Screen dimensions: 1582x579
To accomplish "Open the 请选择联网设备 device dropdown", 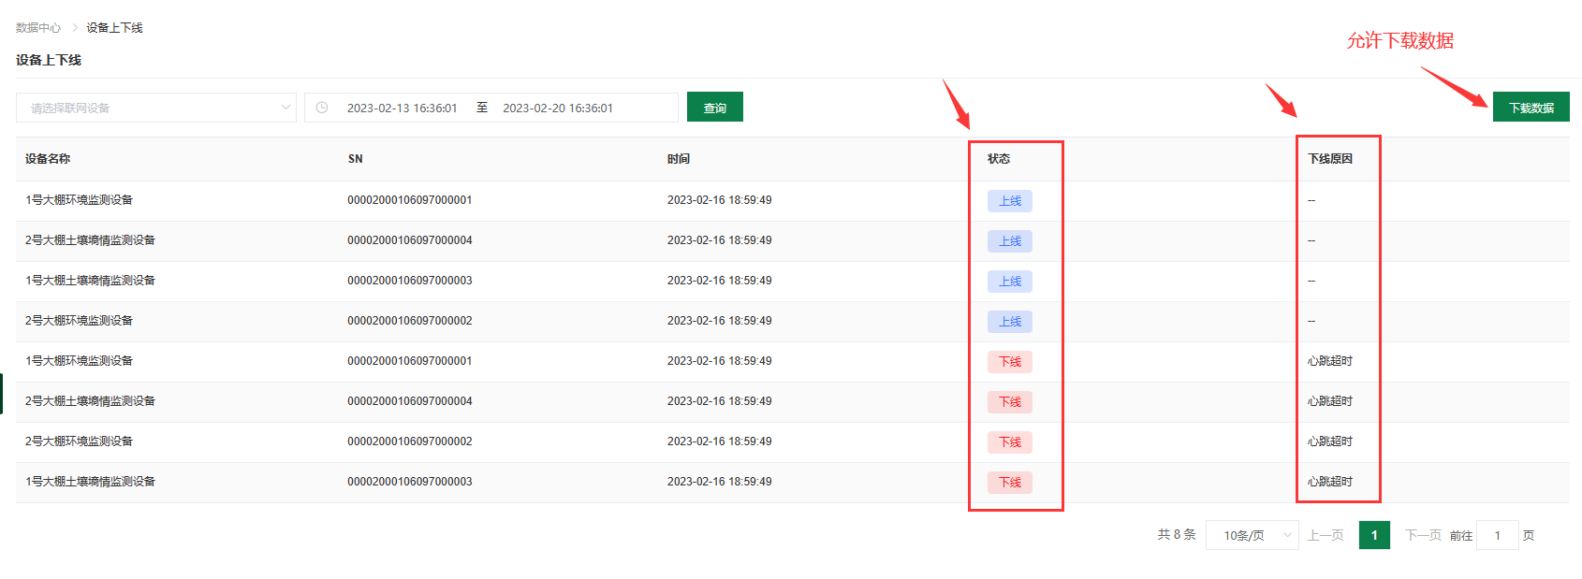I will (156, 108).
